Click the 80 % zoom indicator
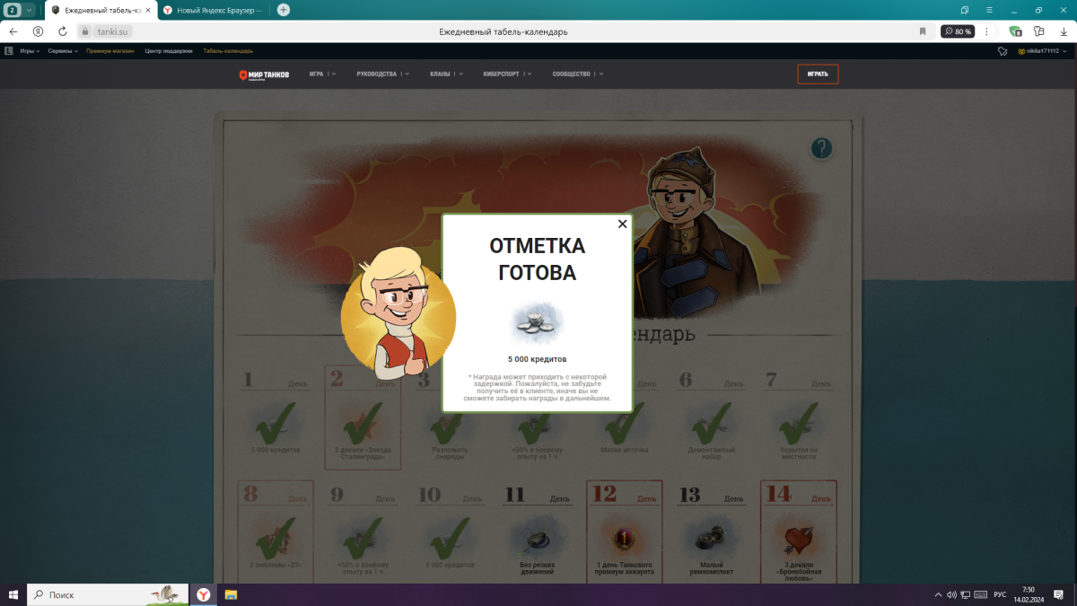1077x606 pixels. [958, 31]
